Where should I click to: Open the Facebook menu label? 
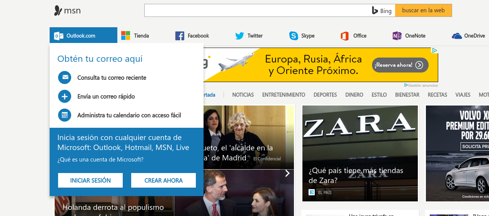pyautogui.click(x=199, y=36)
